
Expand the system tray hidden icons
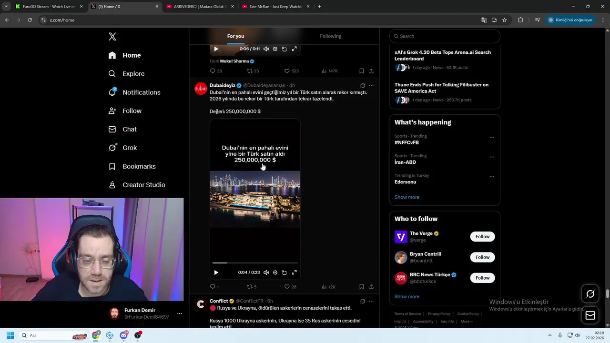coord(549,335)
